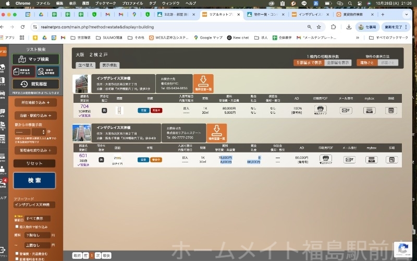The width and height of the screenshot is (417, 261).
Task: Switch to インザグレイス browser tab
Action: pos(311,15)
